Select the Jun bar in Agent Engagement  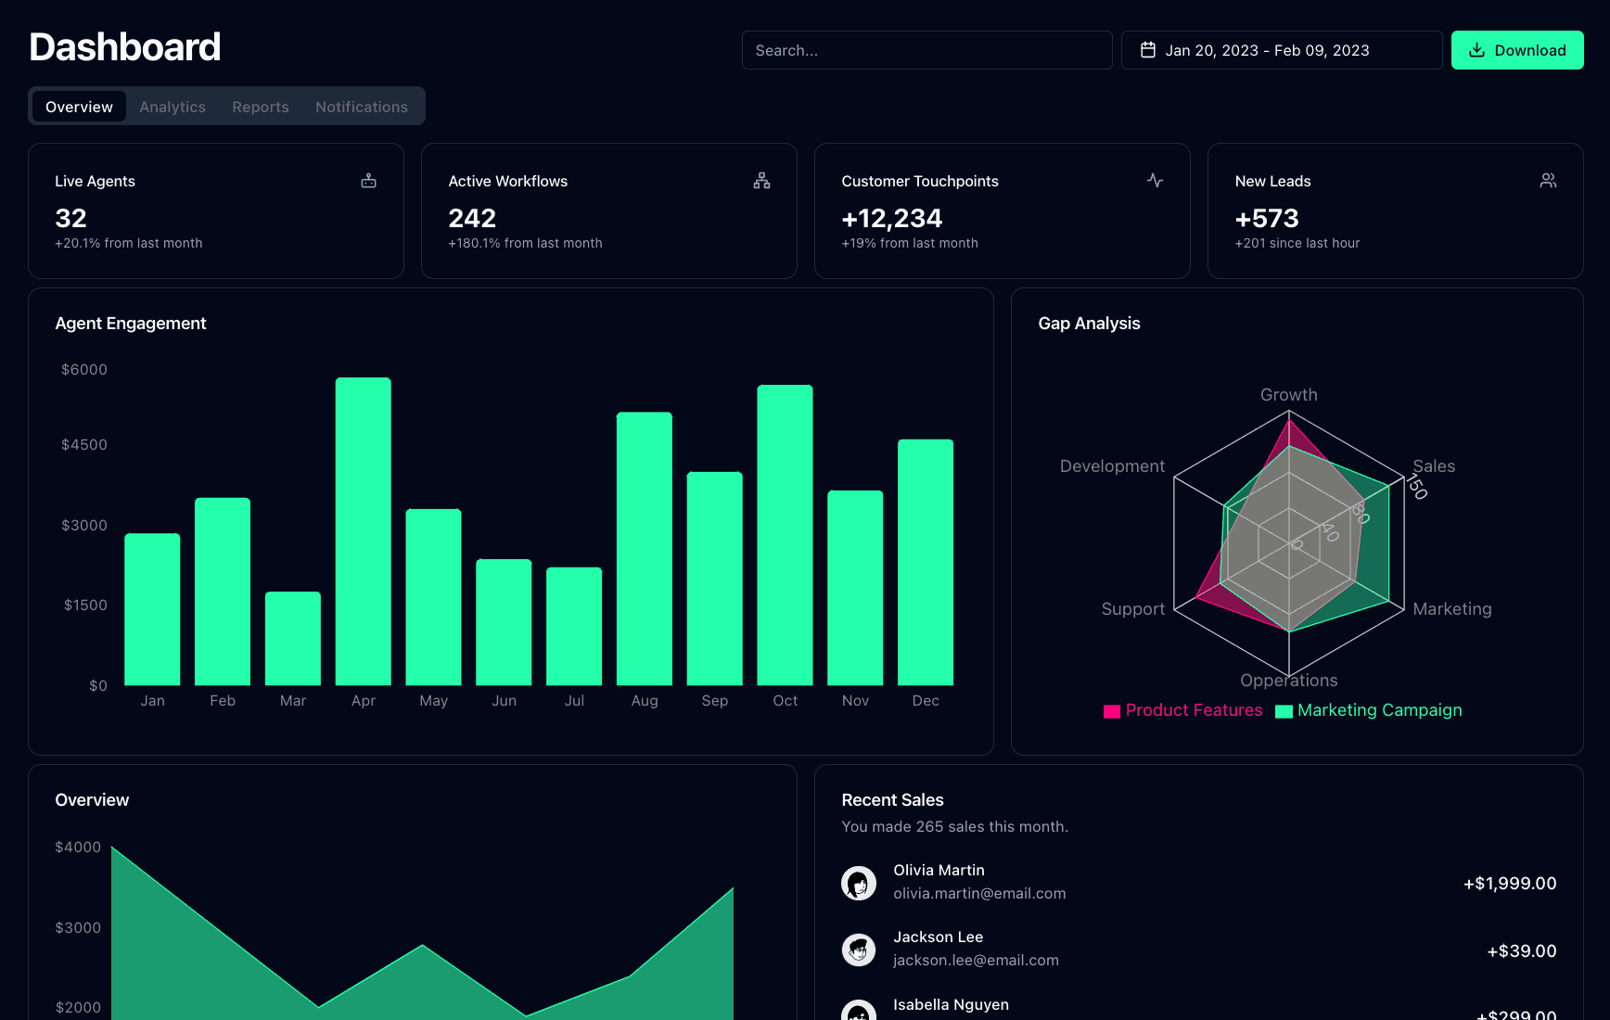(x=504, y=622)
